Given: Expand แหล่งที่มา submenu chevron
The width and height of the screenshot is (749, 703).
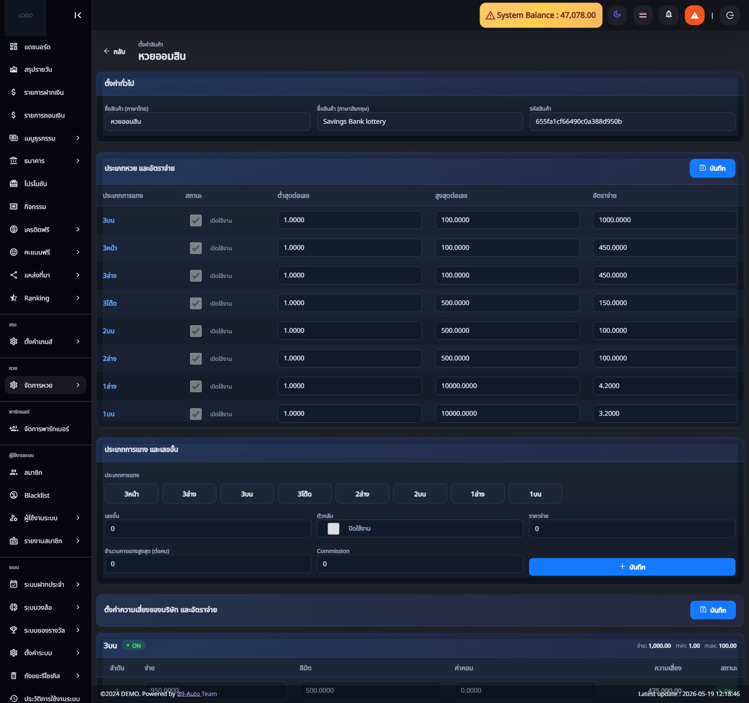Looking at the screenshot, I should (78, 275).
